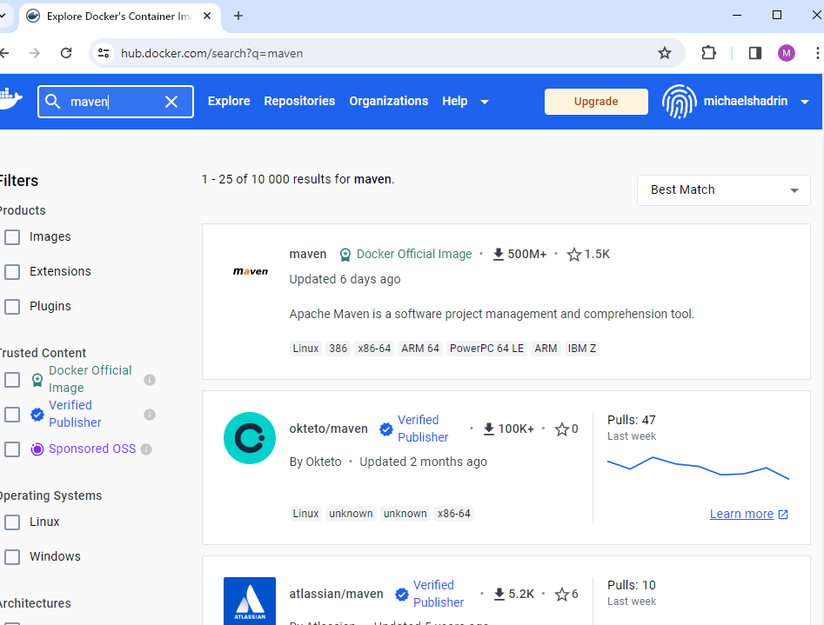Close the Explore Docker's Container tab

point(207,16)
